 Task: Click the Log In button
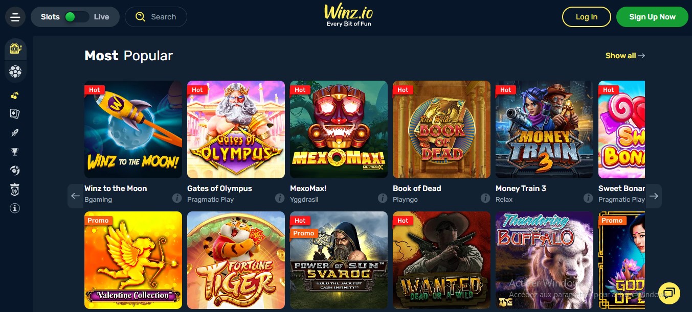point(587,17)
